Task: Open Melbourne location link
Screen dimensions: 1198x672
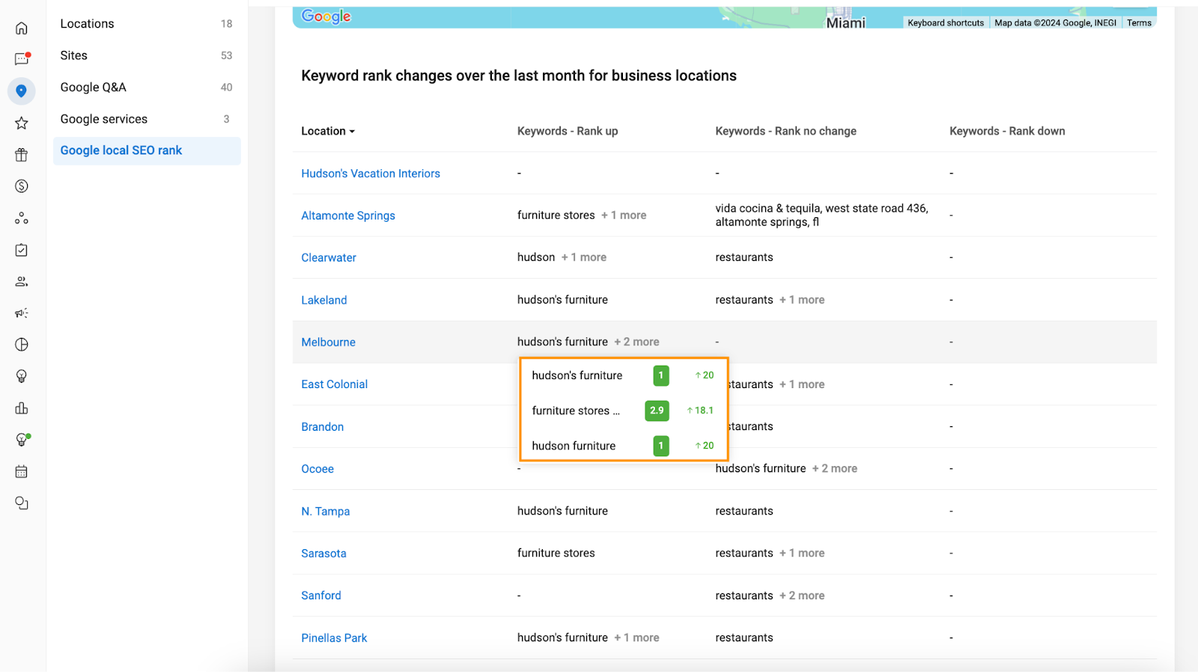Action: [329, 342]
